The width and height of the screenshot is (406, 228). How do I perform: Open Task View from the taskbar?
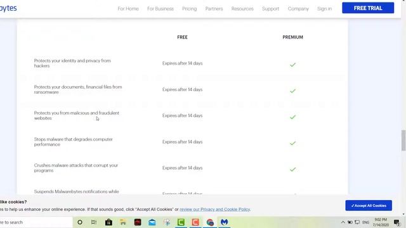click(94, 222)
